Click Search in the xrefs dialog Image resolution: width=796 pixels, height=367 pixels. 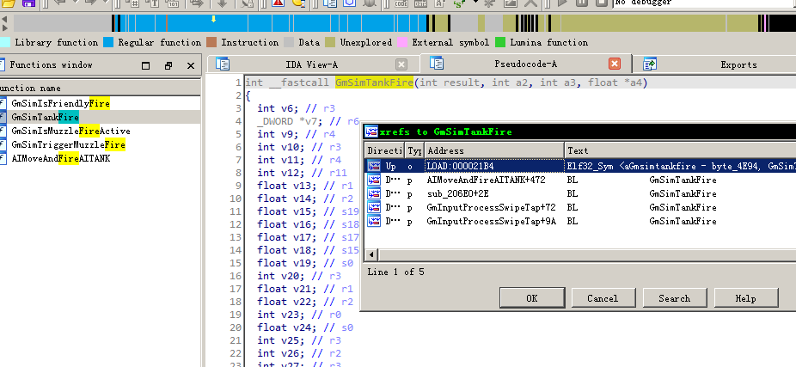[674, 298]
